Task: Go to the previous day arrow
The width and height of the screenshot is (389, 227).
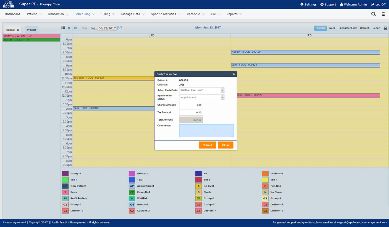Action: pyautogui.click(x=69, y=28)
